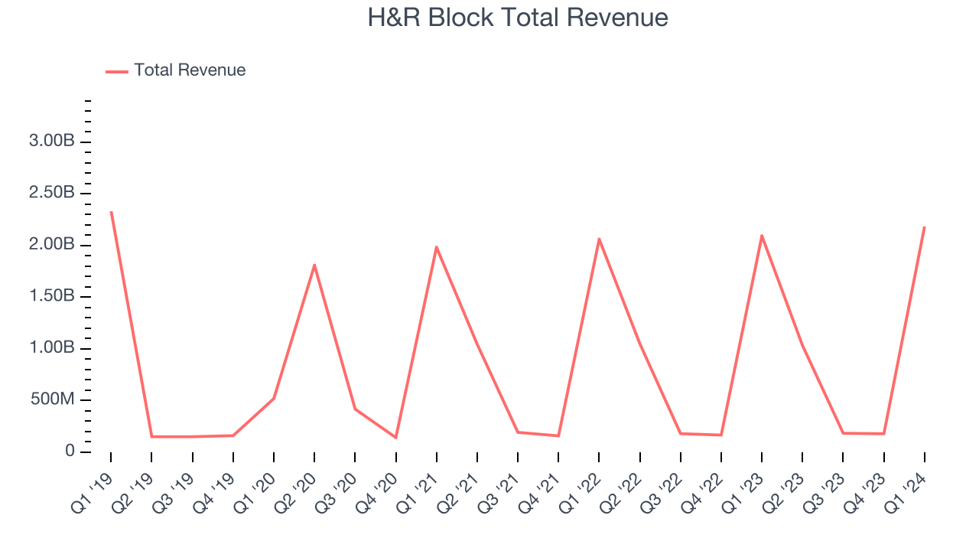
Task: Select the chart title H&R Block Total Revenue
Action: click(519, 17)
